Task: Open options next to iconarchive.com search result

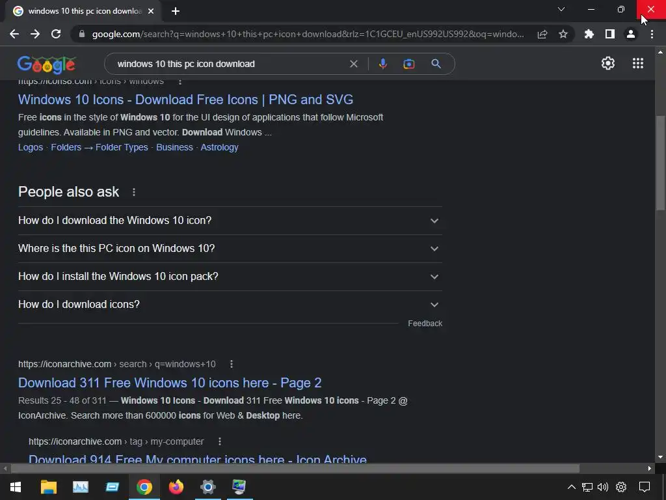Action: (x=231, y=364)
